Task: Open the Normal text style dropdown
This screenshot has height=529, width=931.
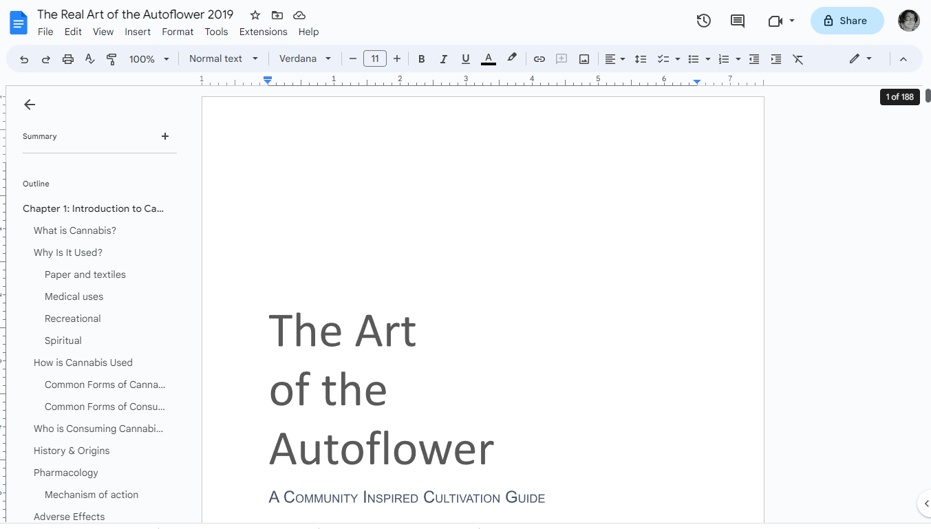Action: click(x=224, y=59)
